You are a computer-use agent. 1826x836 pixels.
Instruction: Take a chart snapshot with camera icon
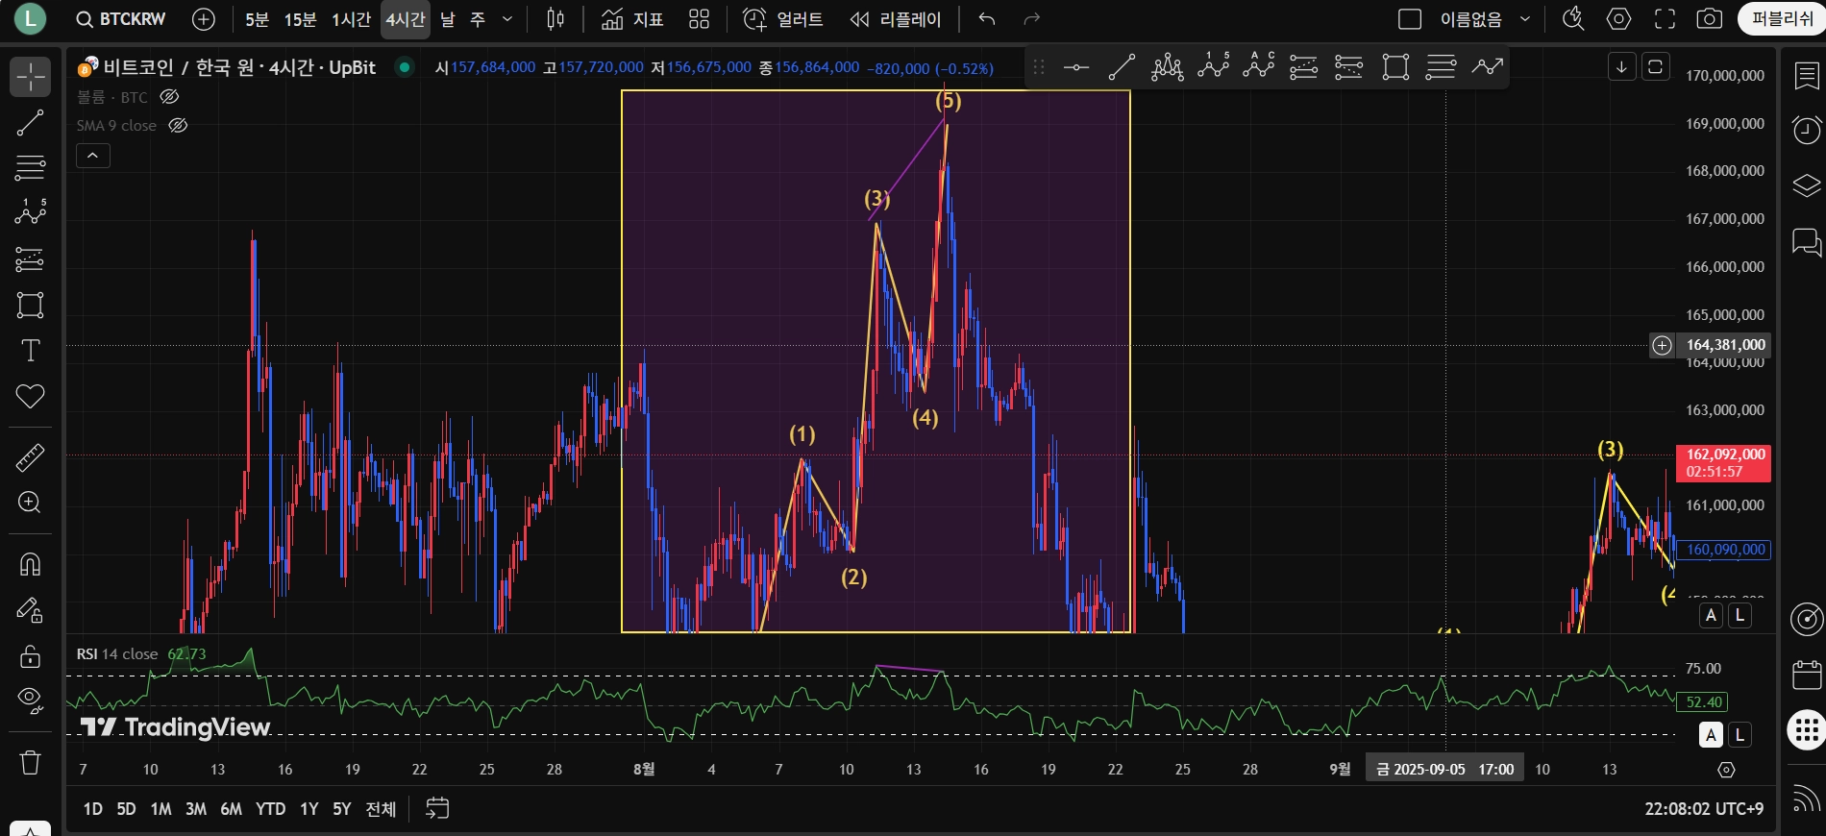pos(1709,19)
